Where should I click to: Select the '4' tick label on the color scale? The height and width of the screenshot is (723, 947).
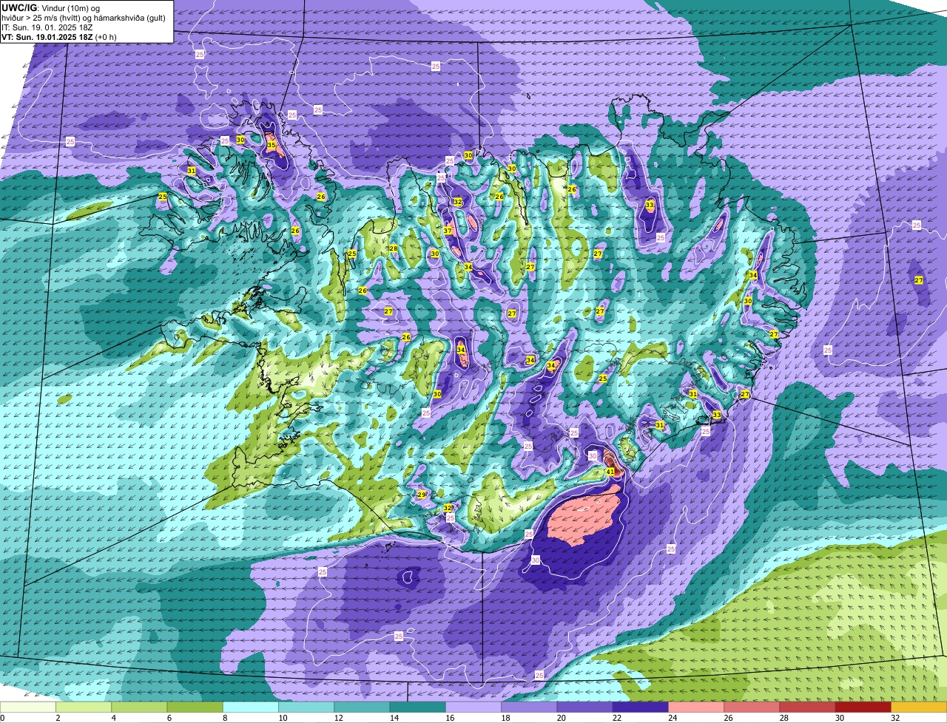pyautogui.click(x=112, y=718)
